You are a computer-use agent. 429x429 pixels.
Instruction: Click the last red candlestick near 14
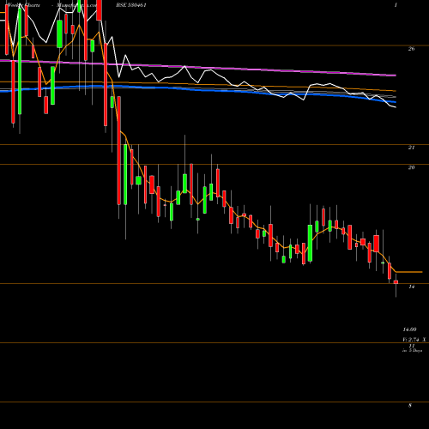click(x=396, y=282)
